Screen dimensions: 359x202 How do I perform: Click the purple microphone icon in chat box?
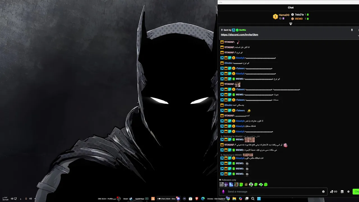(x=223, y=192)
